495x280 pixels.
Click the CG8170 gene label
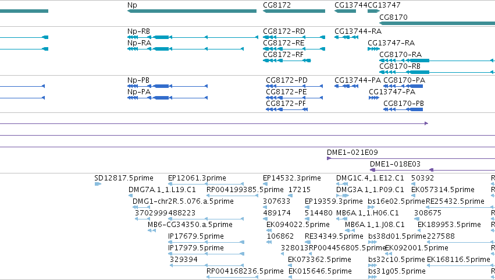(393, 17)
